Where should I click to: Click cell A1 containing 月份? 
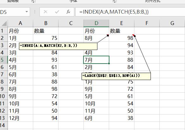click(x=21, y=31)
